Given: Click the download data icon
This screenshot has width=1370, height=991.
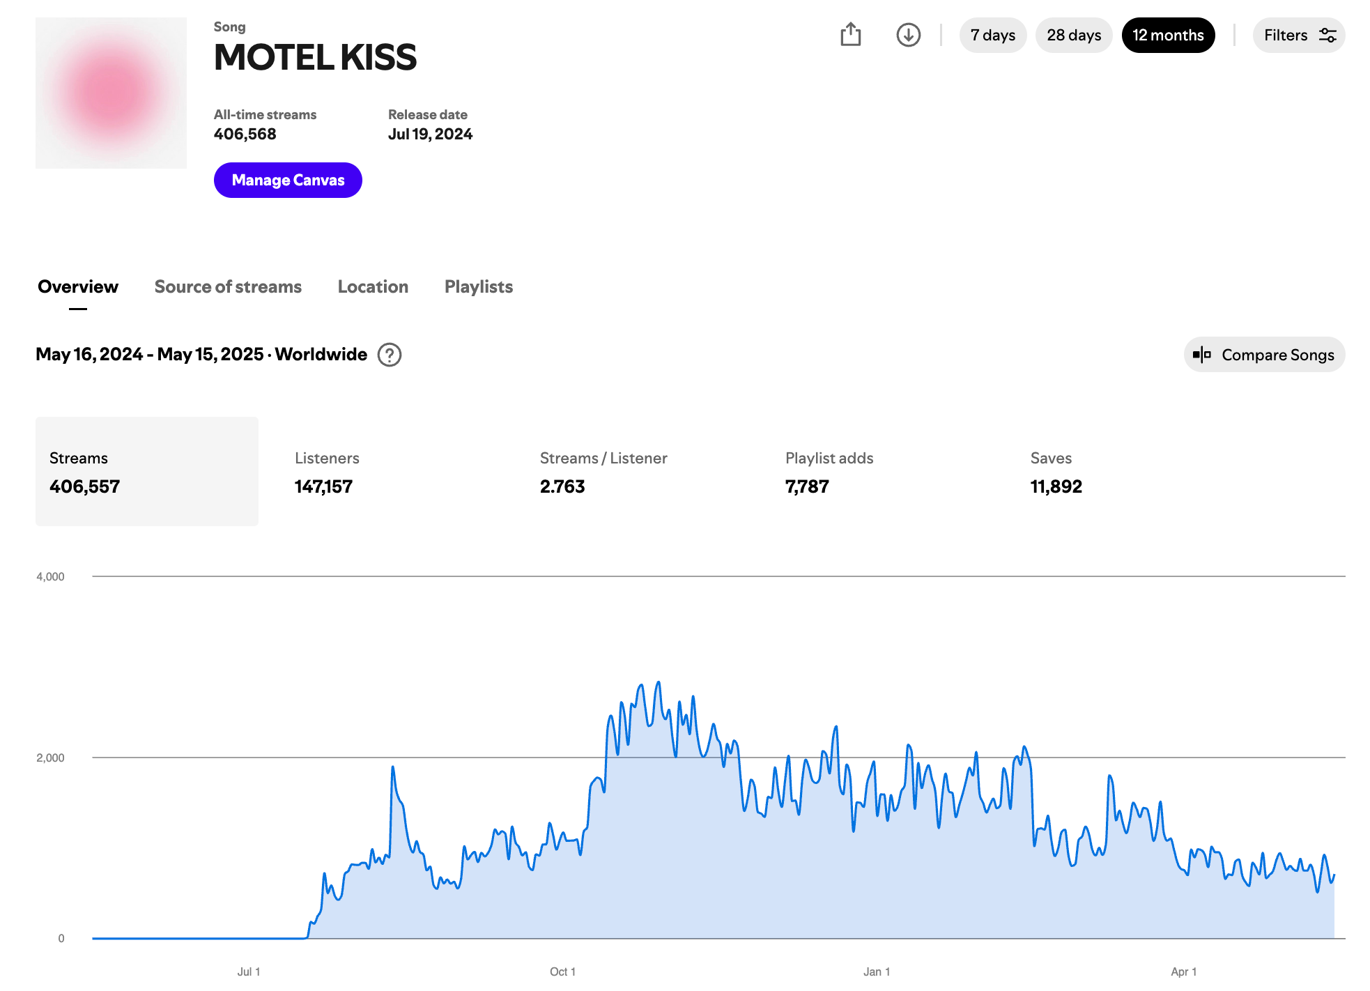Looking at the screenshot, I should pos(908,35).
